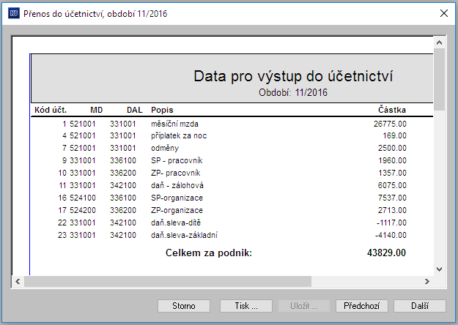458x325 pixels.
Task: Click the amount 2500.00
Action: point(392,148)
